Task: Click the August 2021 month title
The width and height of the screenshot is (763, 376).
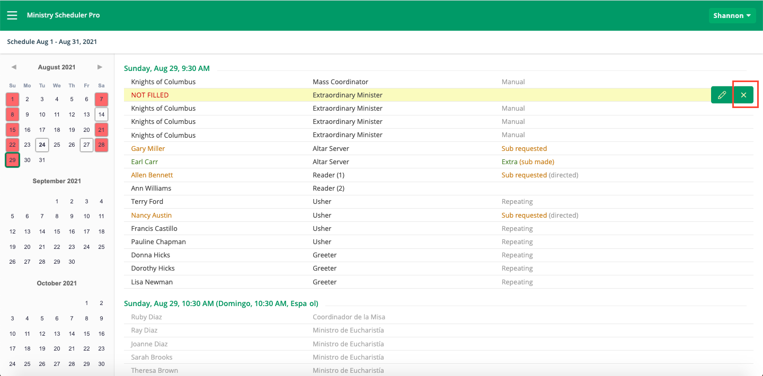Action: (x=57, y=67)
